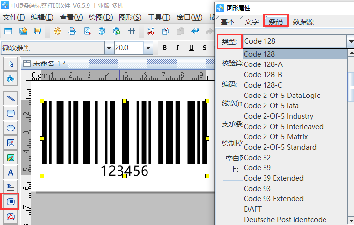The image size is (354, 225).
Task: Select the insert image tool
Action: pyautogui.click(x=11, y=143)
